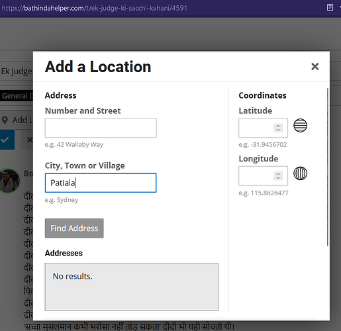Screen dimensions: 341x331
Task: Close the Add a Location dialog
Action: point(315,66)
